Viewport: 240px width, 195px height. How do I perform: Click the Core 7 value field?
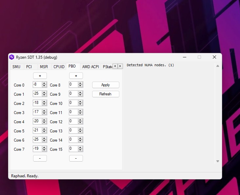coord(37,149)
